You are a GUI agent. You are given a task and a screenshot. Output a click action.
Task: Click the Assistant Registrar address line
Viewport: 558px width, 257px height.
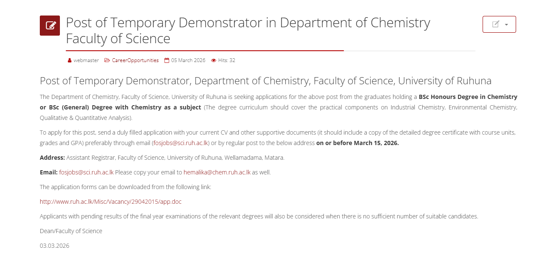click(175, 158)
